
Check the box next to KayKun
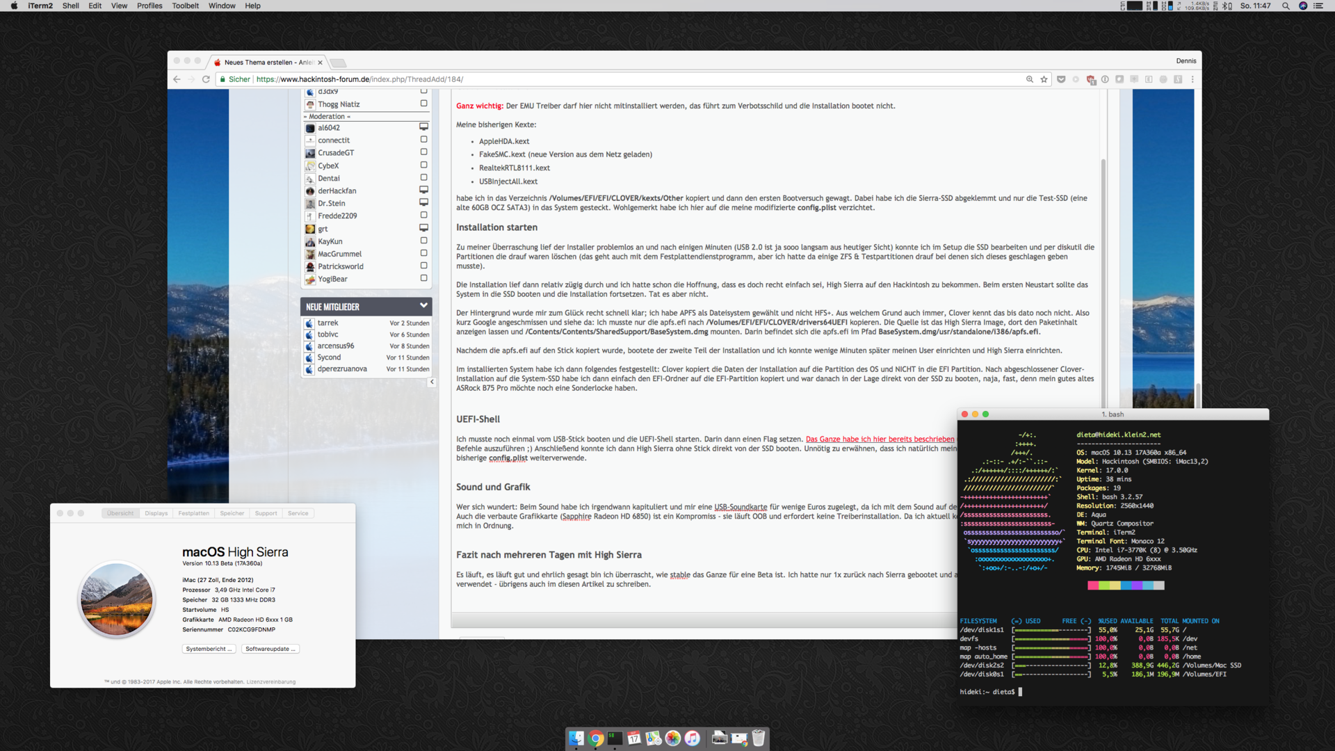[423, 241]
